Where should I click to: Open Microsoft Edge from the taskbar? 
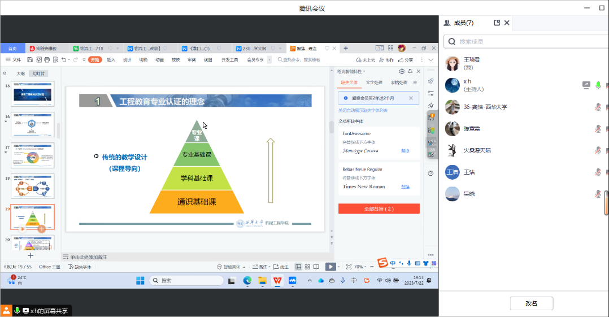247,280
